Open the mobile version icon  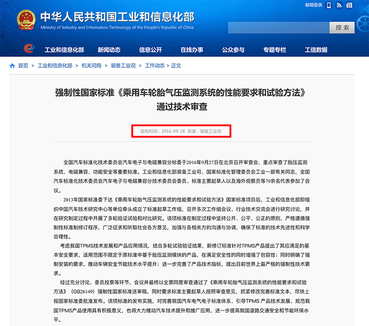tap(329, 5)
